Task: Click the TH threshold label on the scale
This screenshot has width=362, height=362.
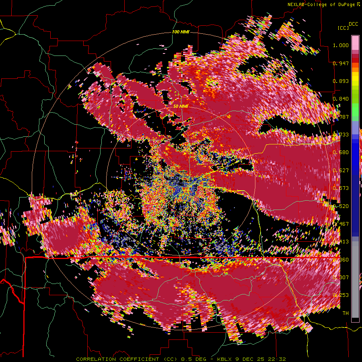Action: (346, 313)
